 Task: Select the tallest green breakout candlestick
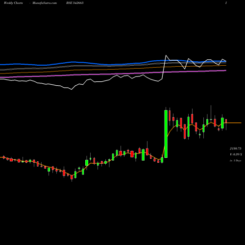point(166,134)
